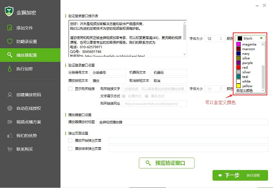Click the 播放结束弹出页面 URL field
This screenshot has height=188, width=273.
point(188,148)
